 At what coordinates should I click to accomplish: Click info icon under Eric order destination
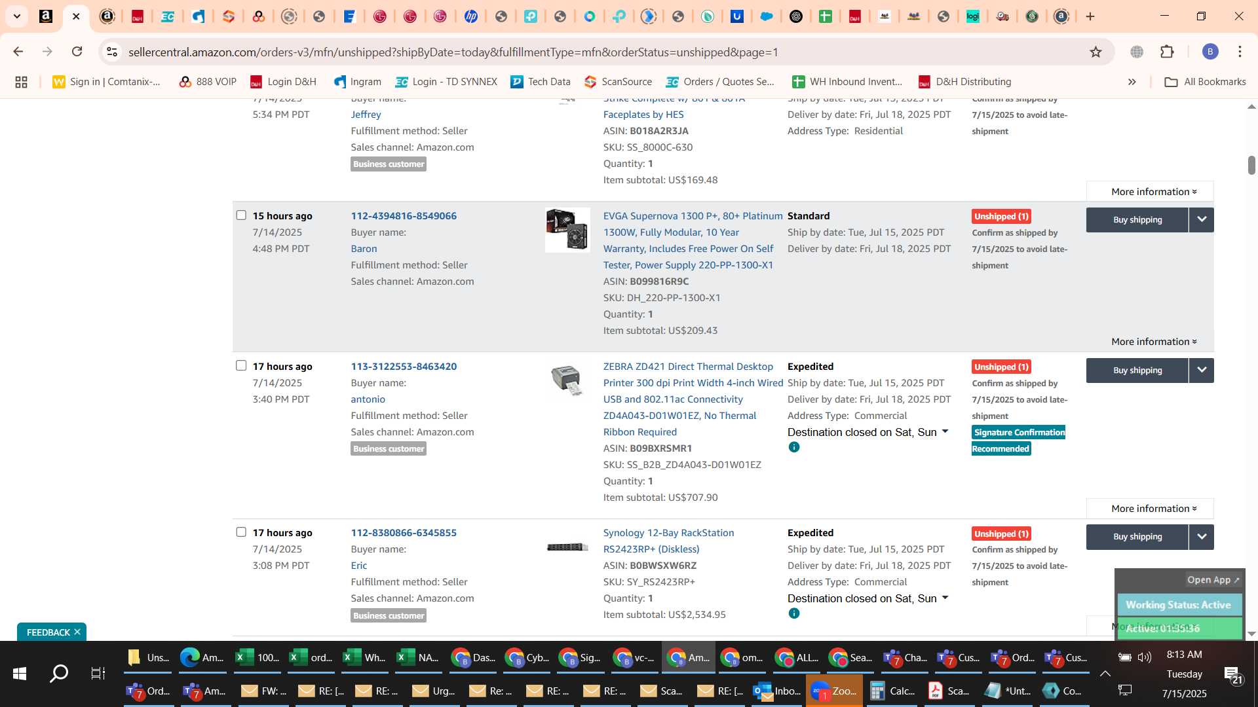coord(794,614)
